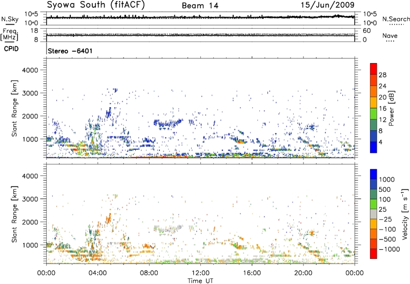The width and height of the screenshot is (410, 284).
Task: Select the "Beam 14" label
Action: pyautogui.click(x=200, y=6)
